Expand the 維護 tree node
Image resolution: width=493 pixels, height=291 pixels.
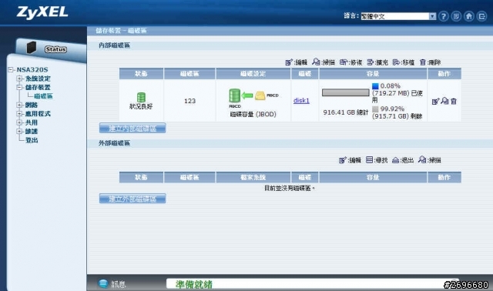pyautogui.click(x=19, y=131)
